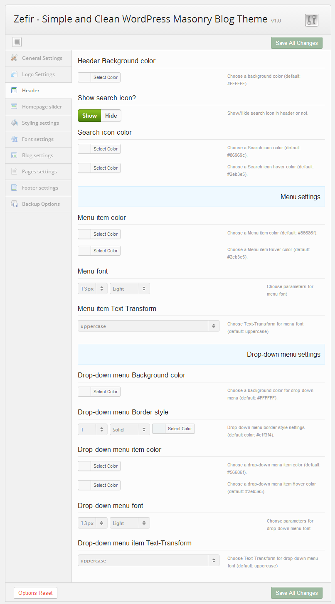Set search icon toggle to Show
The image size is (335, 604).
[89, 116]
